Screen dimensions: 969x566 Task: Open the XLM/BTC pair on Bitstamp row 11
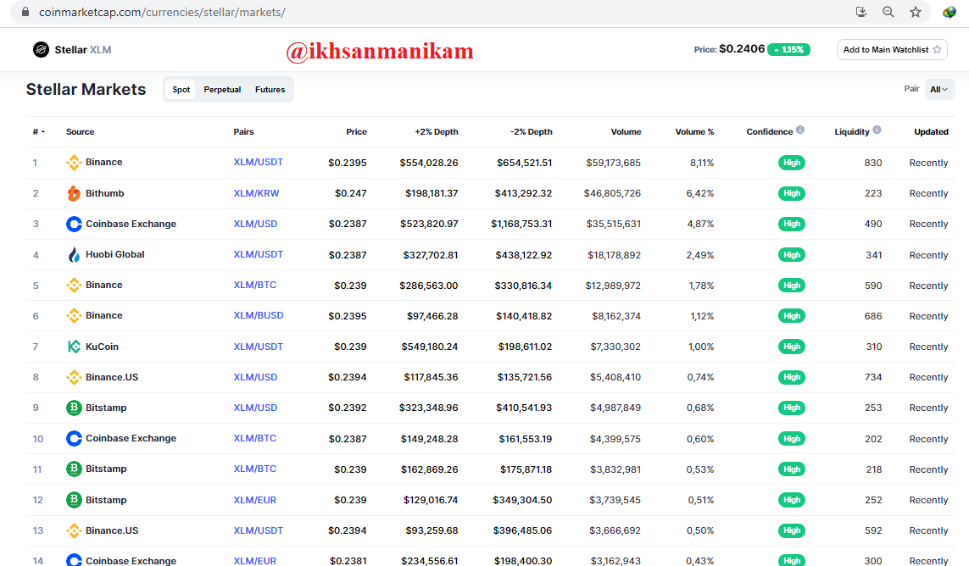(x=254, y=469)
